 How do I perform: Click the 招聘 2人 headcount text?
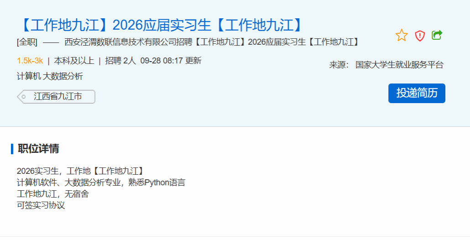(120, 61)
